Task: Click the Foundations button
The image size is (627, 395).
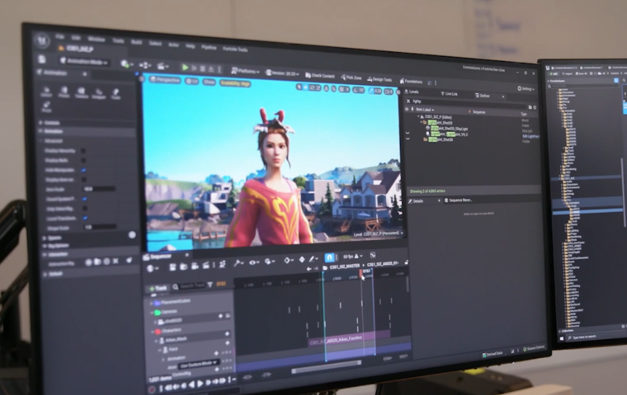Action: click(x=411, y=81)
